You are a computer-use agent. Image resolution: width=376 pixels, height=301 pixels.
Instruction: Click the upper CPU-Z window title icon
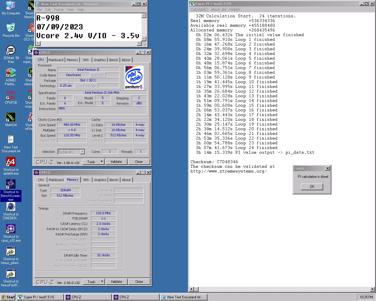click(36, 52)
